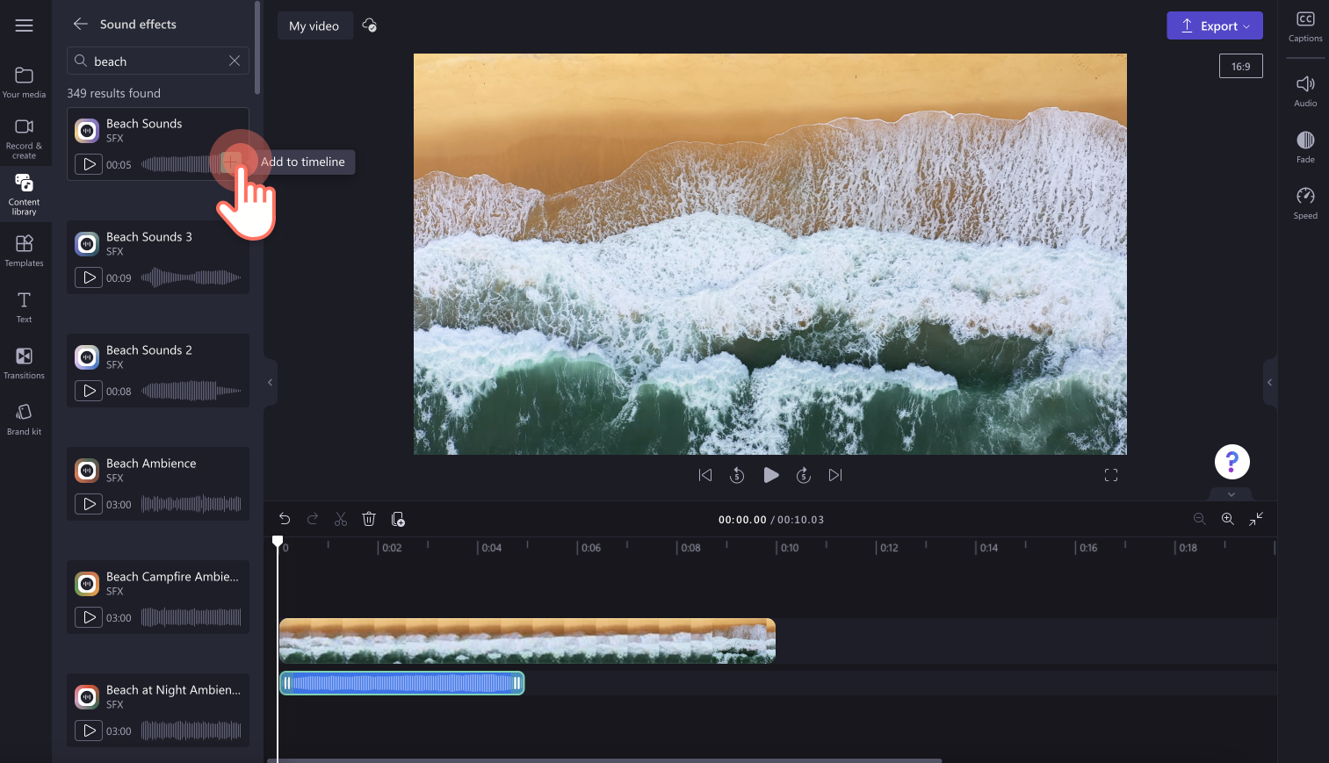Open the Brand kit panel
Image resolution: width=1329 pixels, height=763 pixels.
pyautogui.click(x=24, y=419)
